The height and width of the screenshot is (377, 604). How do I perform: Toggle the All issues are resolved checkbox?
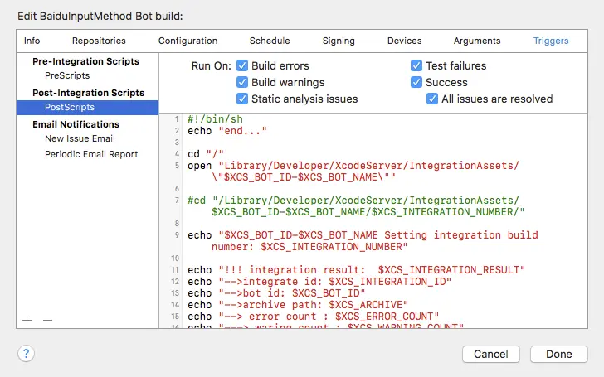[x=431, y=99]
